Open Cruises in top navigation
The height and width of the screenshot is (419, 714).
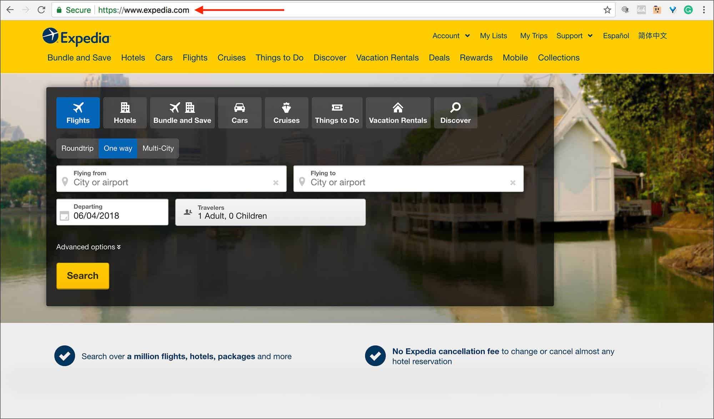232,58
